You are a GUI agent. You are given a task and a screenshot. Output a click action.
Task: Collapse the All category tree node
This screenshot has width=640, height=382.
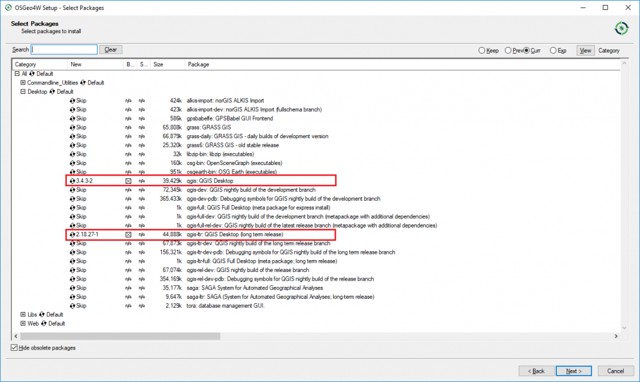(17, 74)
